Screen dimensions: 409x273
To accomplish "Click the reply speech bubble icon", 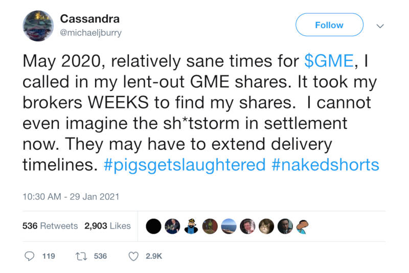I will pyautogui.click(x=29, y=256).
